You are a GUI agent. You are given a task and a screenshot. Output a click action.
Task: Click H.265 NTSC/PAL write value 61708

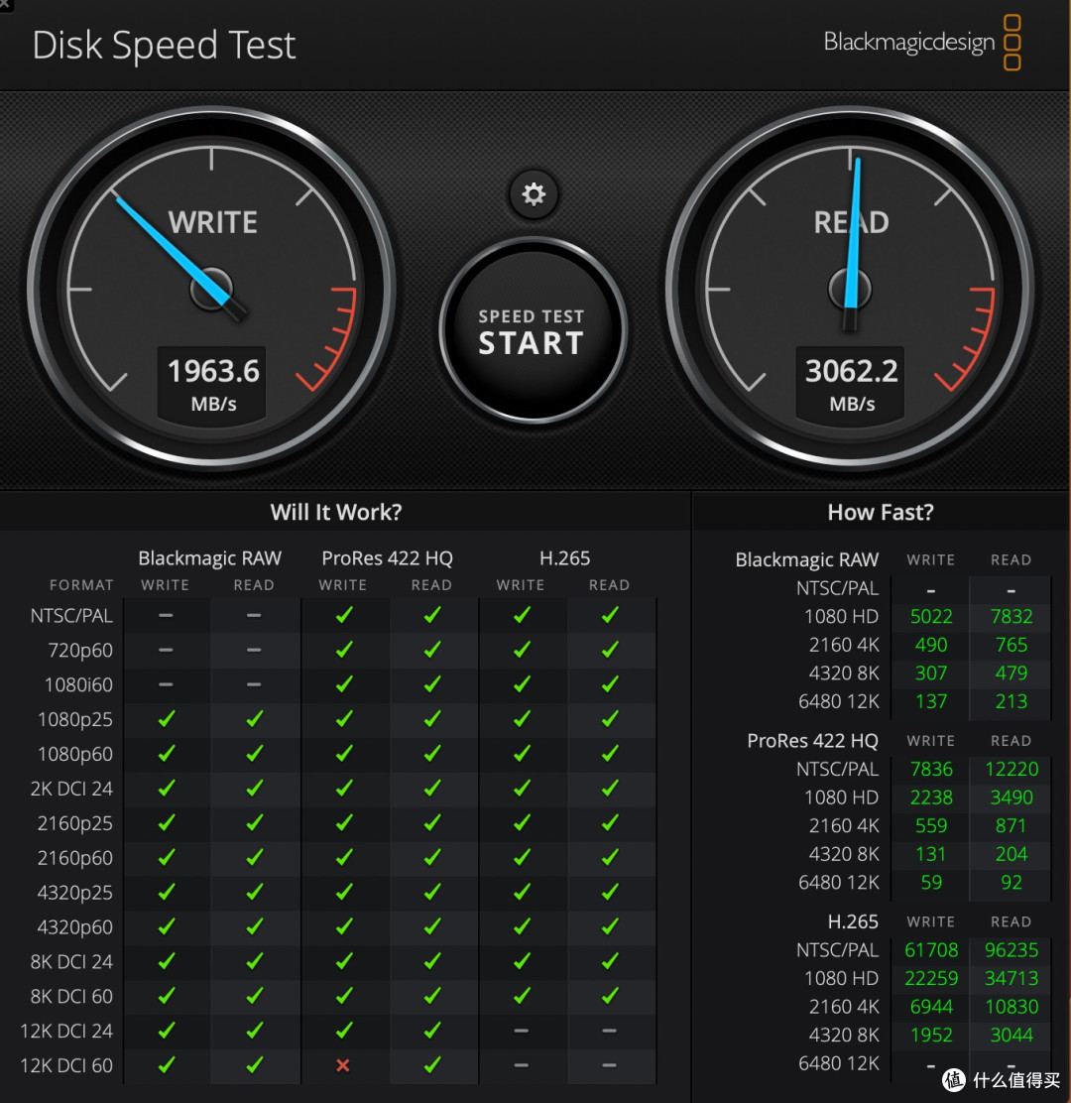931,949
